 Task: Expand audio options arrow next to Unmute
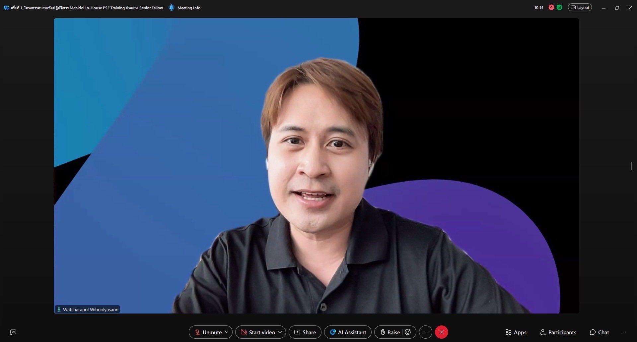click(x=227, y=332)
